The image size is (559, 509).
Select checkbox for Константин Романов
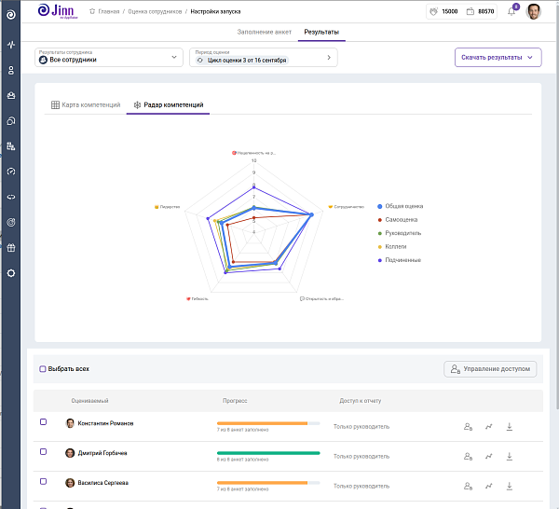43,422
